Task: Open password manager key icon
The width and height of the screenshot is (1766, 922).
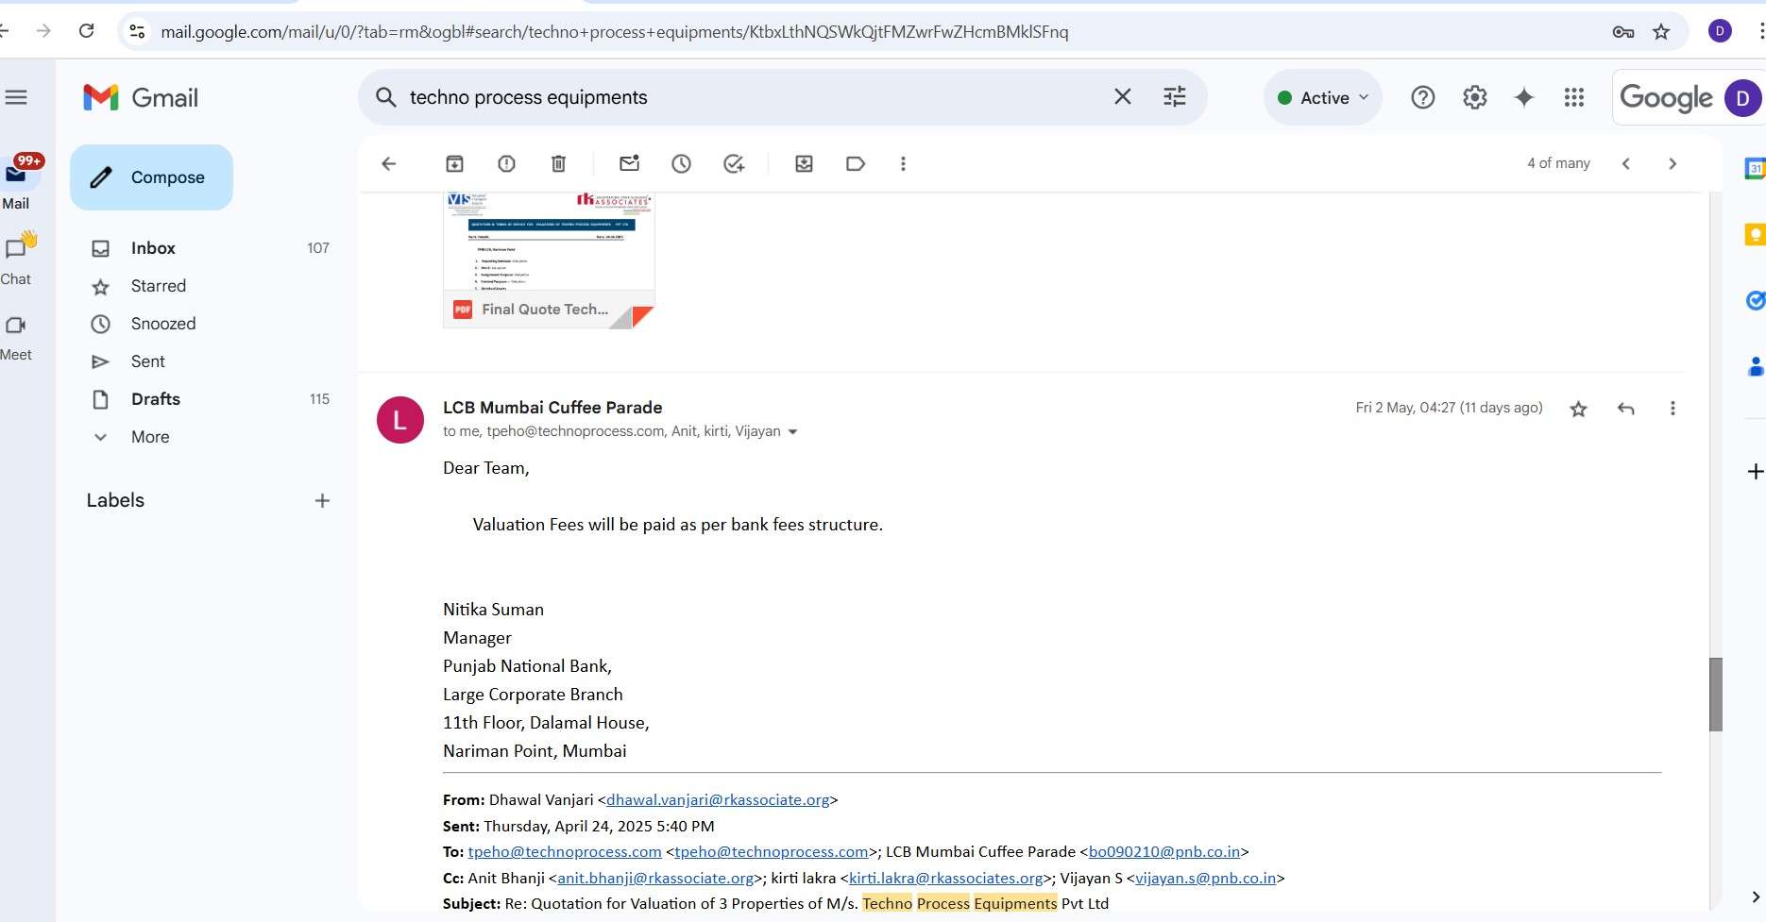Action: [x=1622, y=32]
